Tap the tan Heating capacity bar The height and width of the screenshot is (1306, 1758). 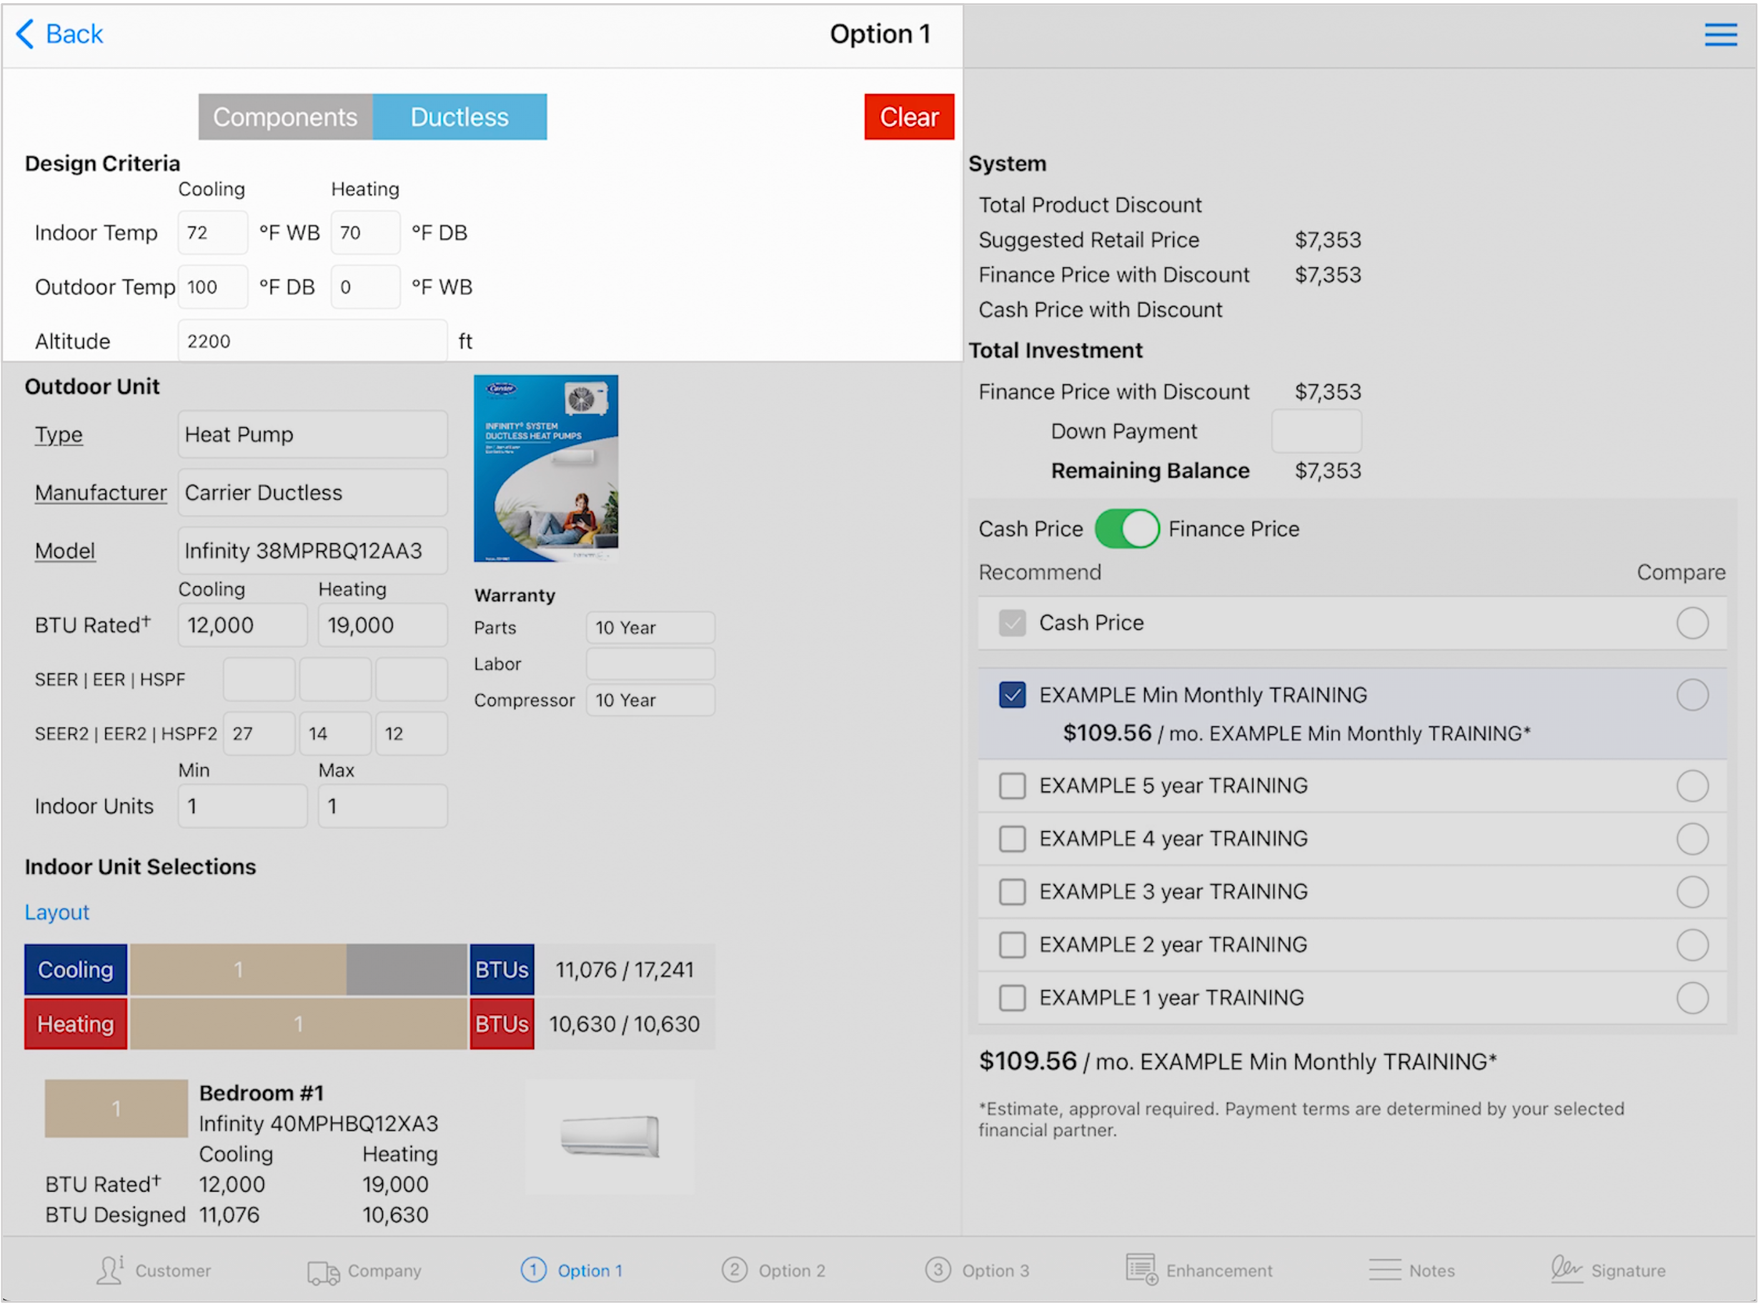(299, 1024)
